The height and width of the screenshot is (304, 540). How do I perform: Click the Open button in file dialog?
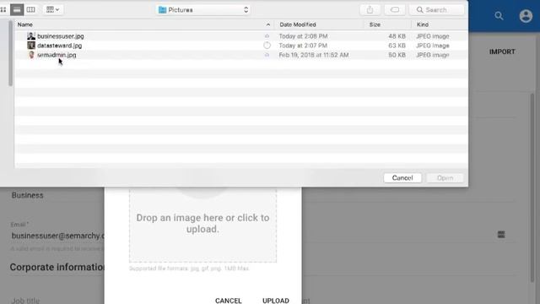[x=445, y=178]
